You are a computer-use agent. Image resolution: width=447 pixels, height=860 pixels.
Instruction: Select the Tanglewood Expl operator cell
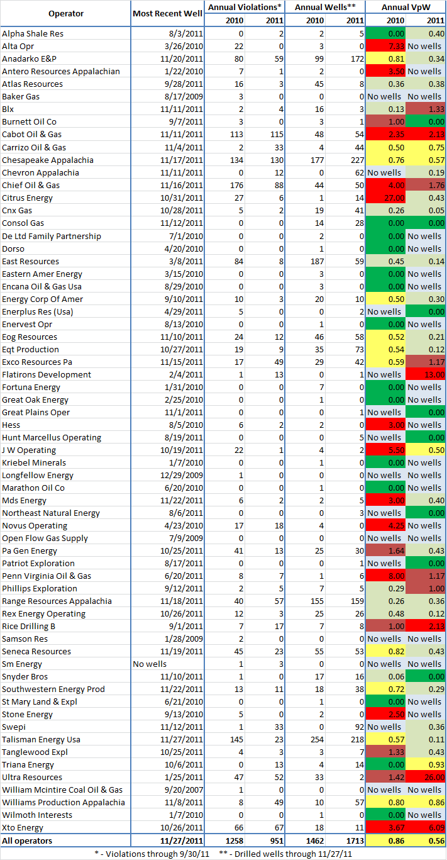coord(65,752)
